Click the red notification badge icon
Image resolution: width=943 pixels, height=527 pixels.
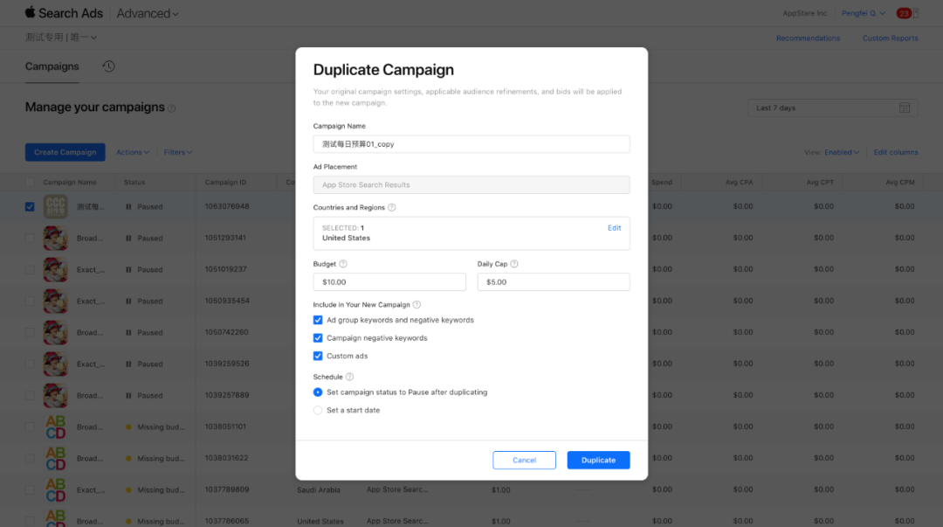904,13
